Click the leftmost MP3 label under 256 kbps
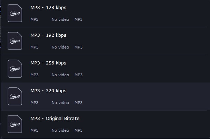Viewport: 210px width, 139px height. [34, 75]
